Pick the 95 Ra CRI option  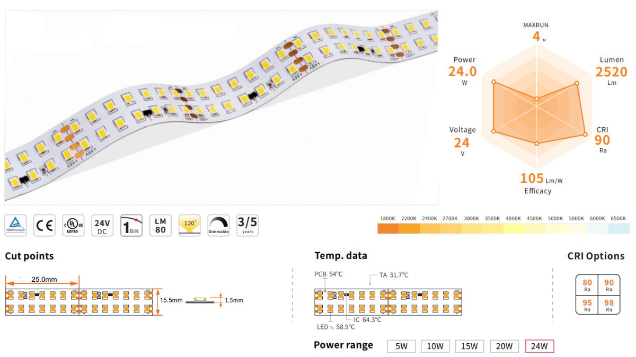coord(587,305)
